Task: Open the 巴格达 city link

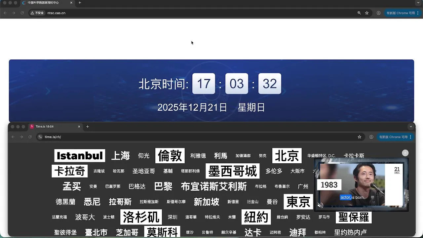Action: (137, 186)
